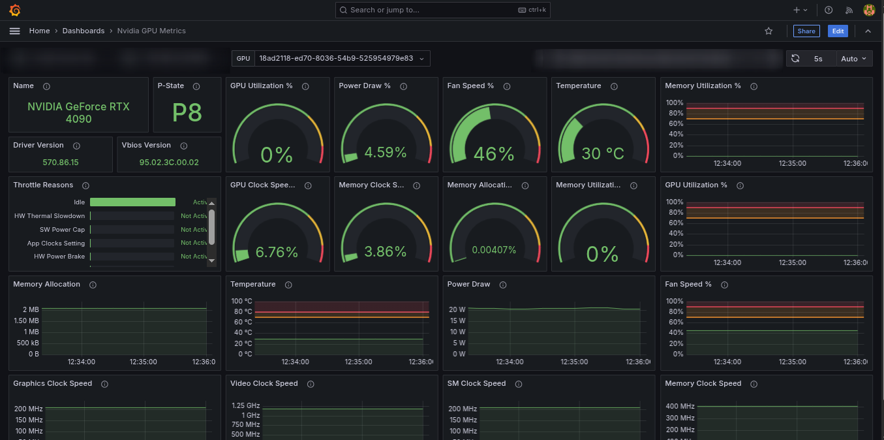Click HW Thermal Slowdown row label
Viewport: 884px width, 440px height.
[50, 216]
